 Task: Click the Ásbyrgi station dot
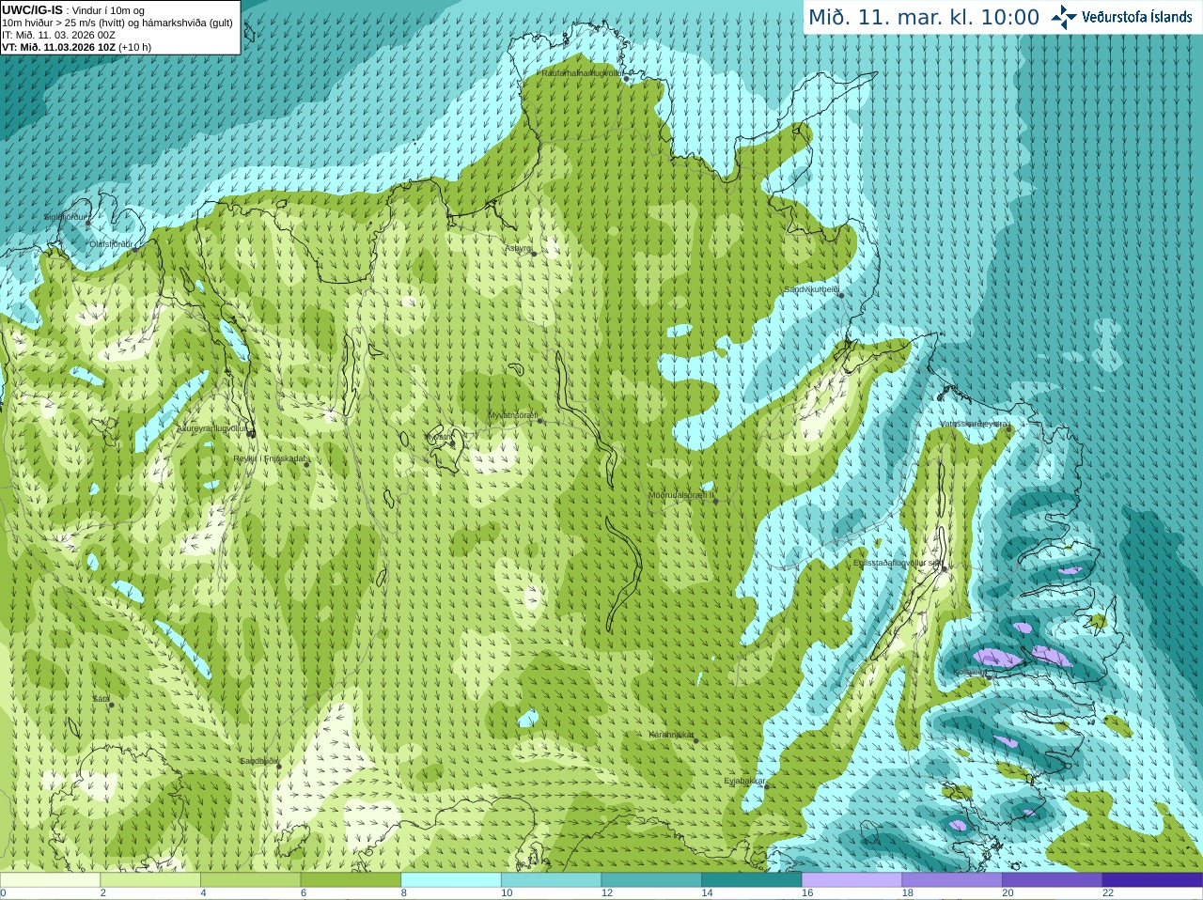pos(534,254)
